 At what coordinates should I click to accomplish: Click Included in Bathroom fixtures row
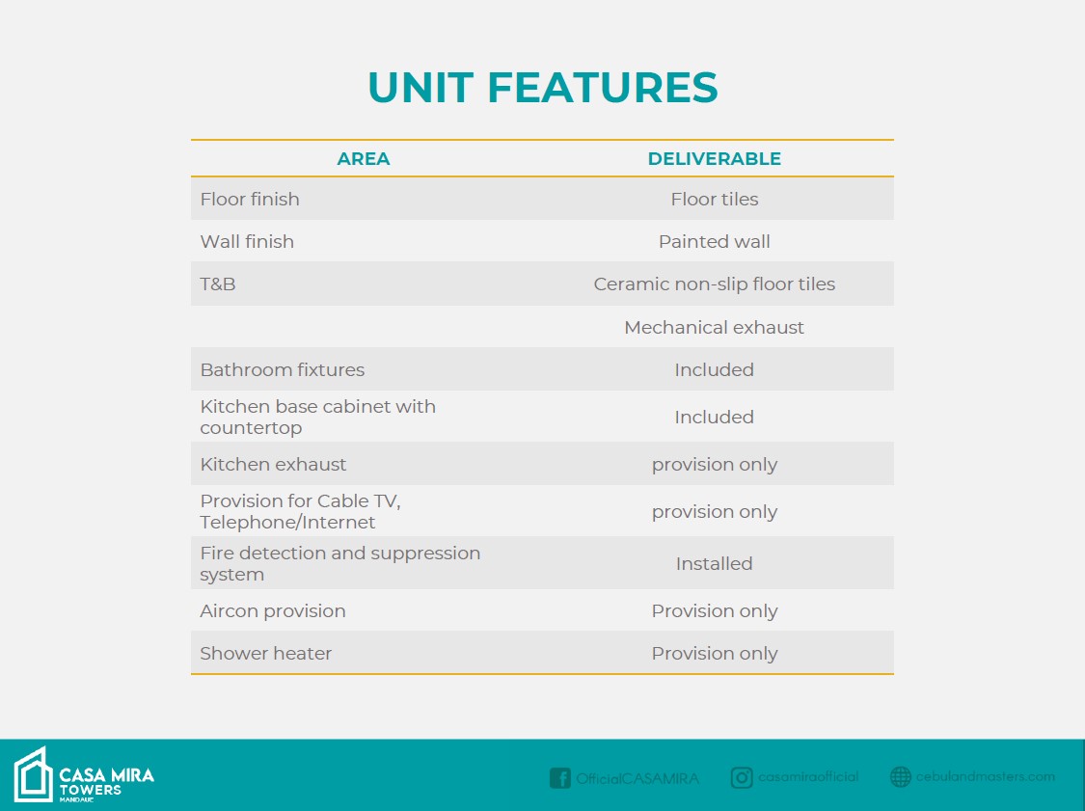[x=714, y=369]
